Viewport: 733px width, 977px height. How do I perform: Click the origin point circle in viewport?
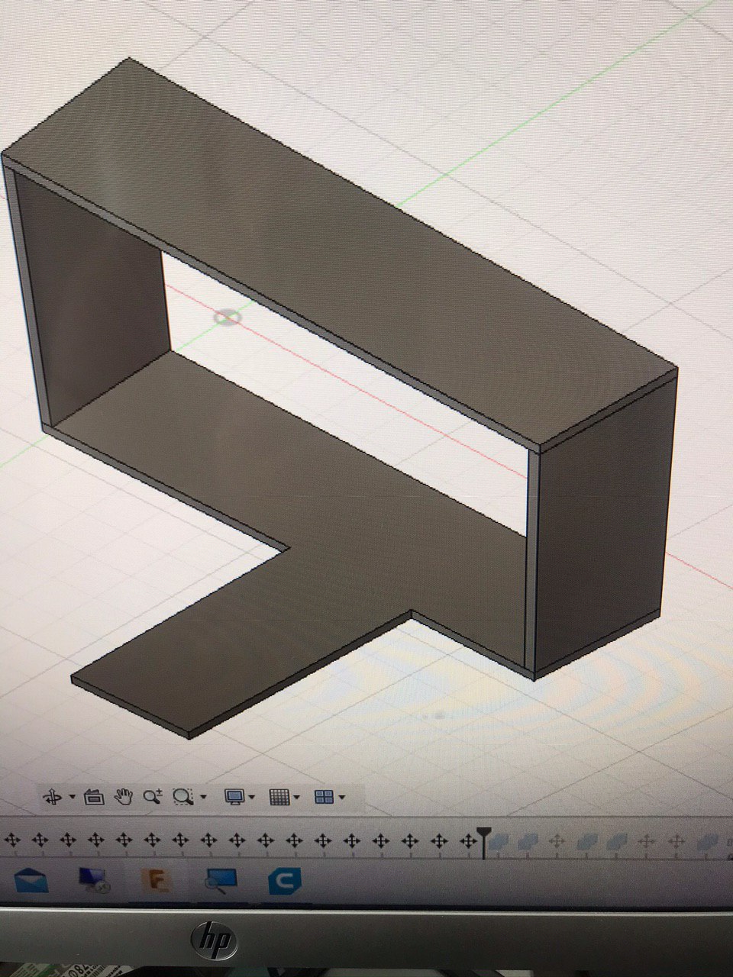pyautogui.click(x=227, y=317)
